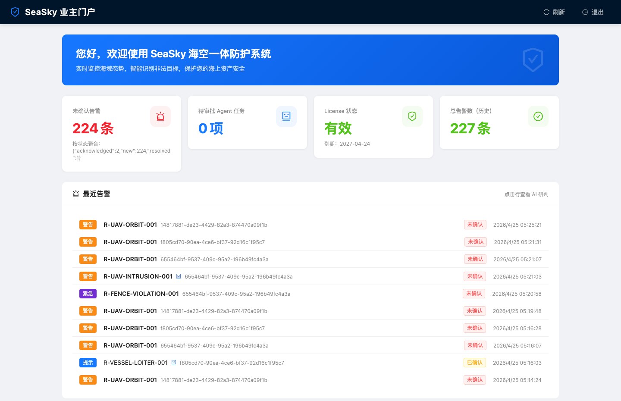Click the blue robot Agent task icon
This screenshot has width=621, height=401.
[286, 116]
